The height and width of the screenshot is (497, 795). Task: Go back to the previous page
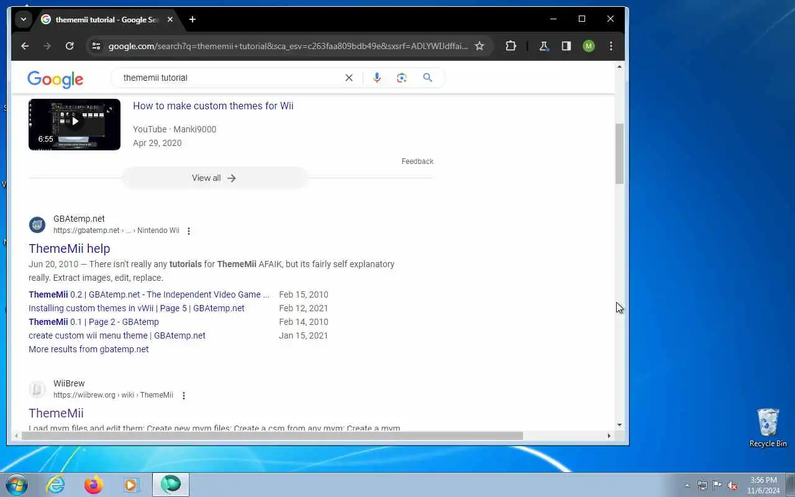[x=25, y=46]
